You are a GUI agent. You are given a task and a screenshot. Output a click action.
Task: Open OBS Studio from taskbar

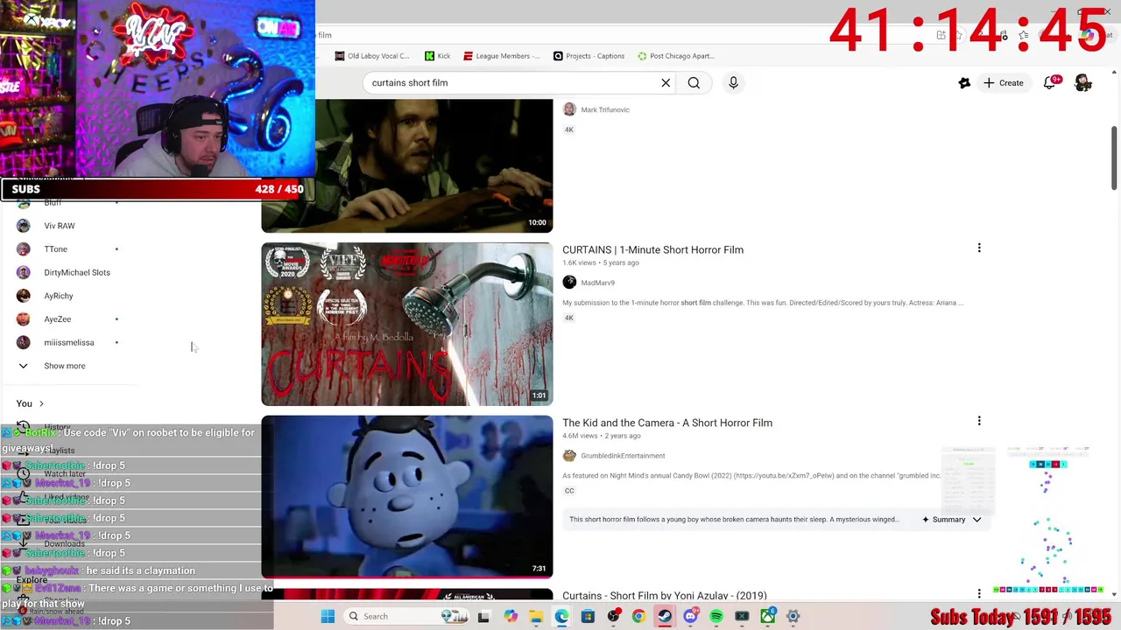(x=613, y=617)
